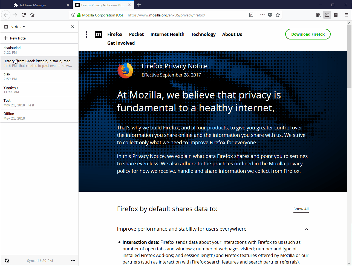Open page actions three-dot menu
This screenshot has width=352, height=266.
click(262, 15)
